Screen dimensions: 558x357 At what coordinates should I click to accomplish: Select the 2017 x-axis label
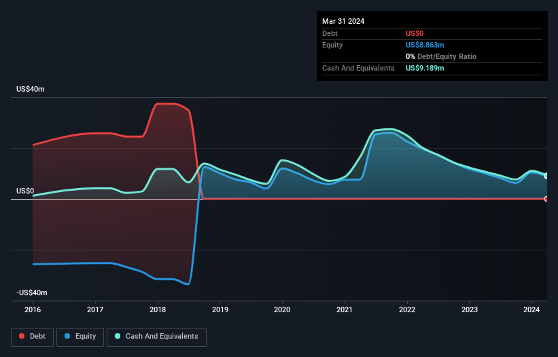[x=95, y=309]
